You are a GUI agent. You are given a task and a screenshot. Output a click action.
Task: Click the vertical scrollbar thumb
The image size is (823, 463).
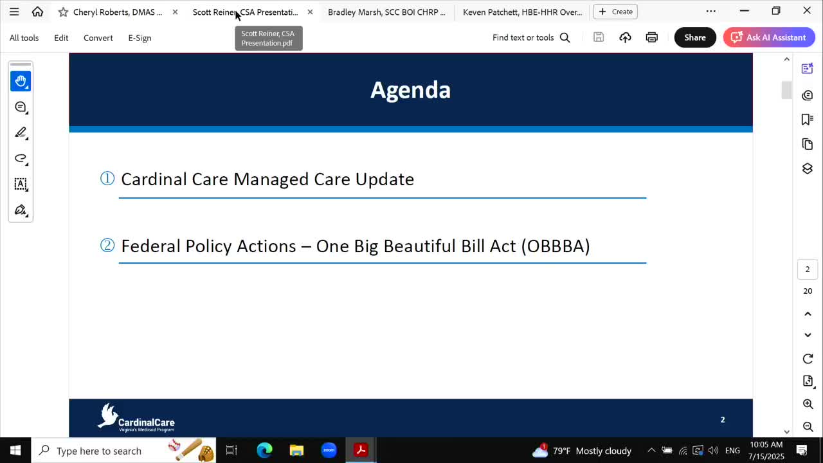coord(786,90)
